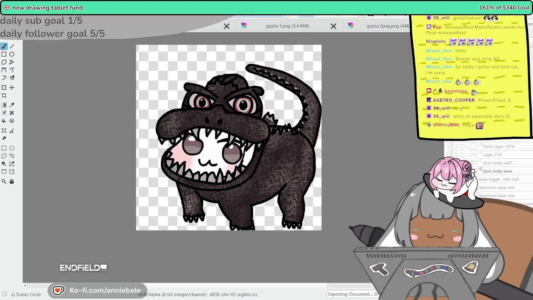
Task: Toggle visibility of Paint Layer 1976
Action: [456, 147]
